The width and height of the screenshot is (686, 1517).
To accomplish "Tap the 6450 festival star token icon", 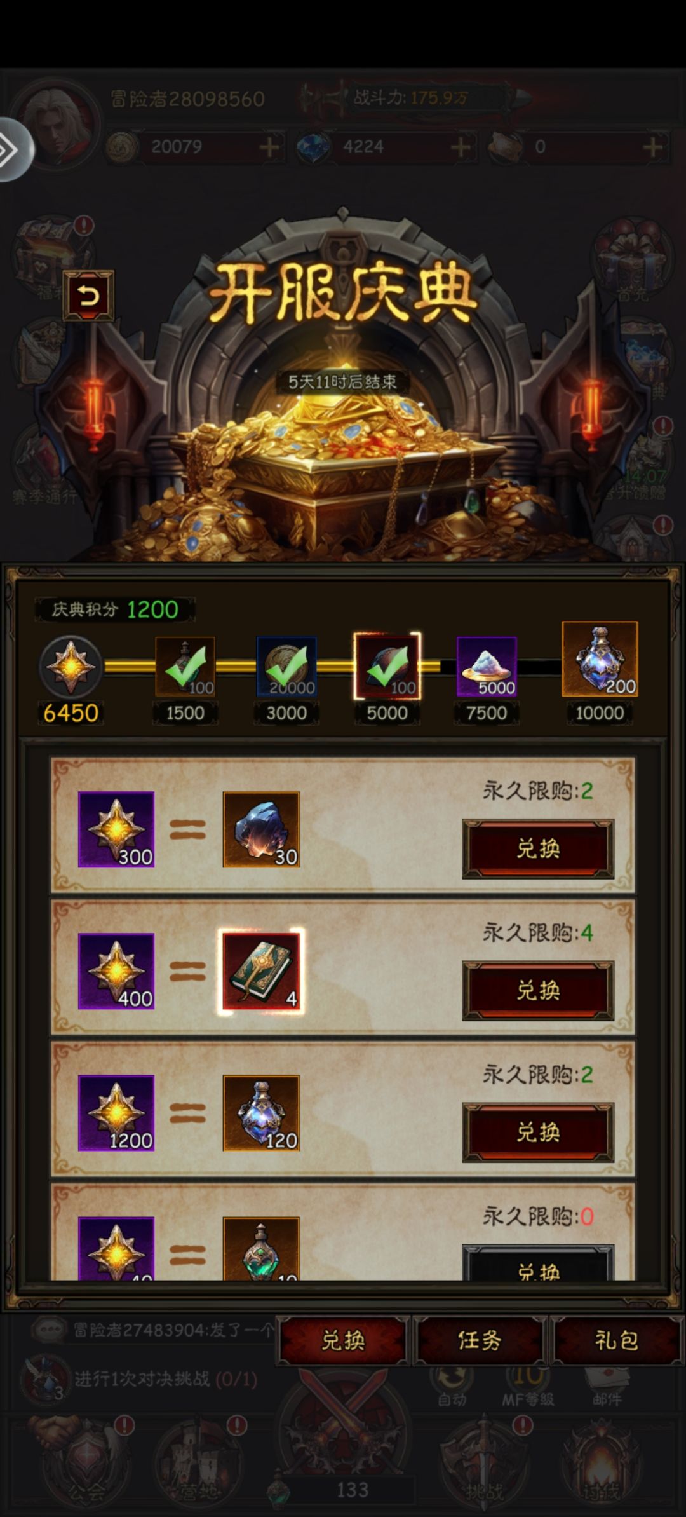I will pos(71,667).
